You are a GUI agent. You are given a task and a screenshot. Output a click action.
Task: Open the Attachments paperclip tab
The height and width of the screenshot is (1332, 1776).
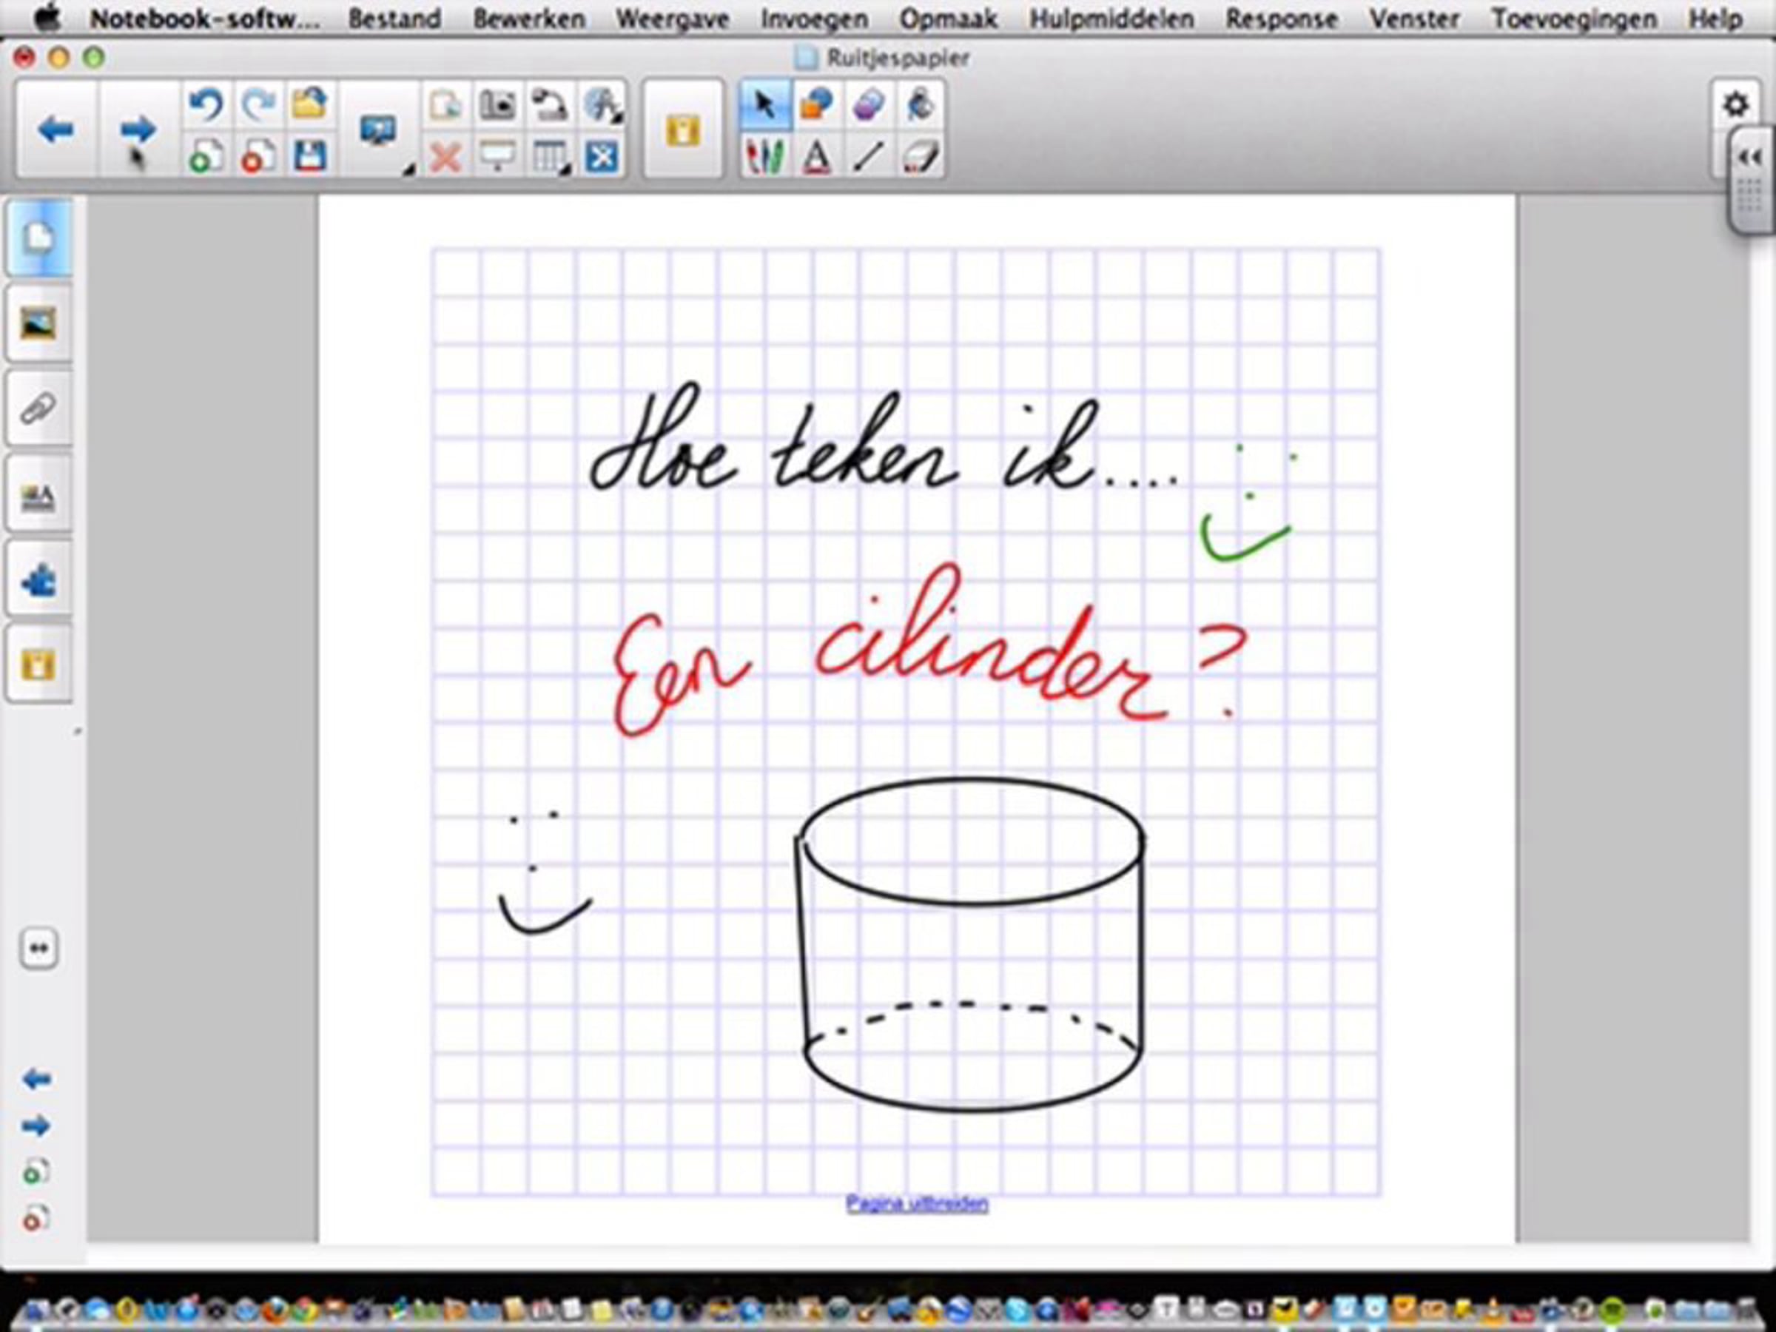38,408
